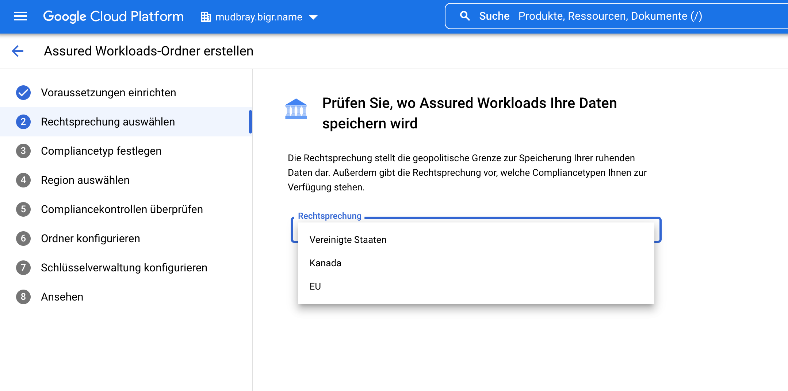
Task: Click the blue step progress bar indicator
Action: click(x=250, y=122)
